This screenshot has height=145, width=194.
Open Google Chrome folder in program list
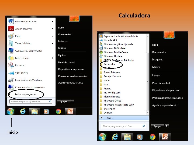click(x=112, y=76)
